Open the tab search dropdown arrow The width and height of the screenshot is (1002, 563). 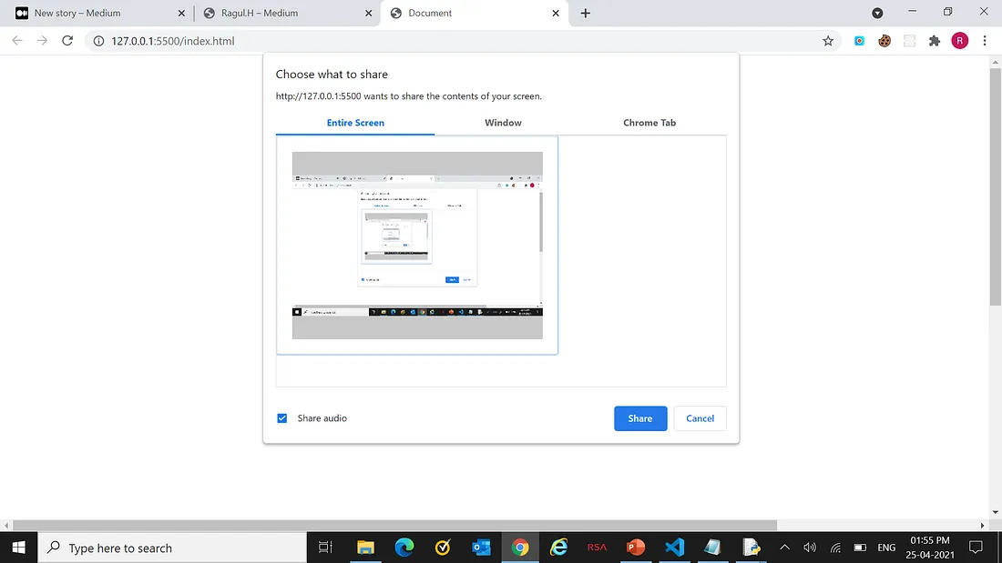pyautogui.click(x=877, y=14)
